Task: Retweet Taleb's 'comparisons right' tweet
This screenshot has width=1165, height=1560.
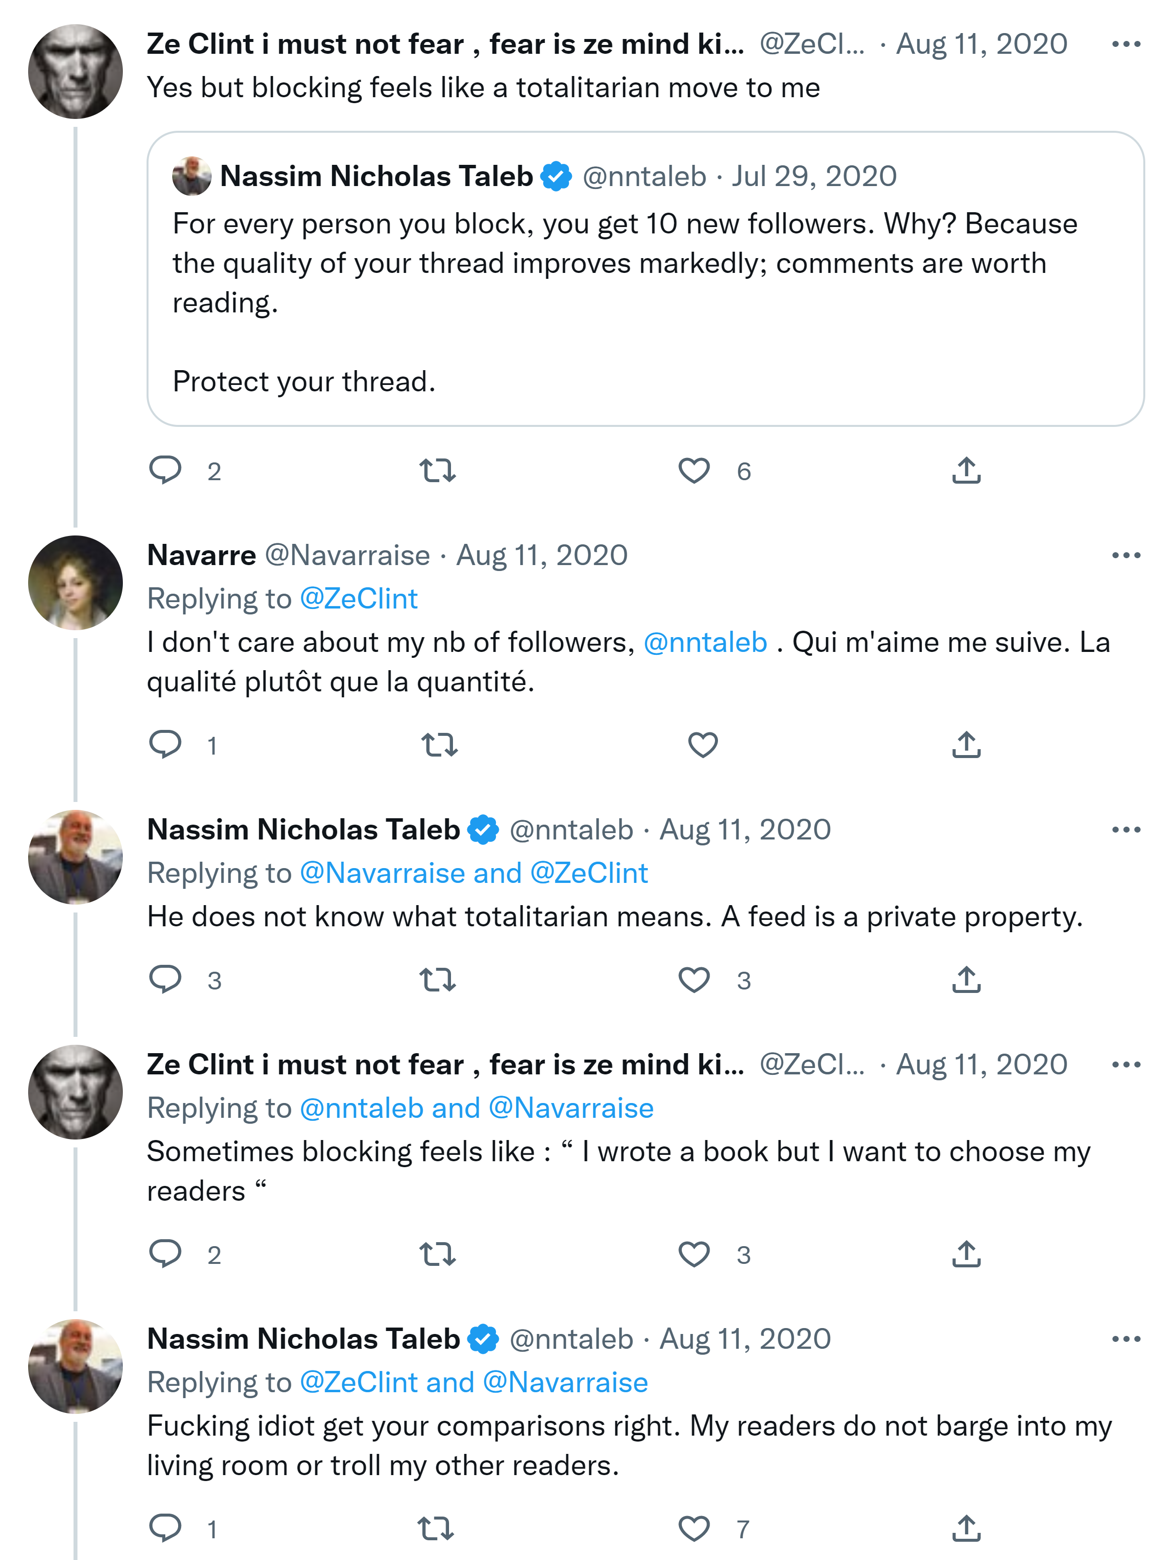Action: pyautogui.click(x=436, y=1528)
